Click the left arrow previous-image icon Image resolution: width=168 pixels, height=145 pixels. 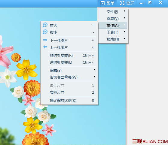pos(45,47)
